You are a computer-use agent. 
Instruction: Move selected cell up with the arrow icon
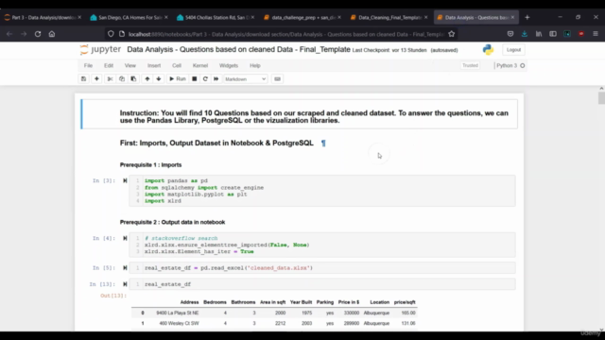coord(147,79)
